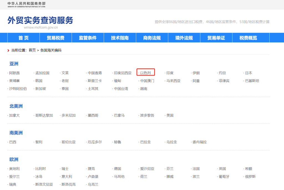Select 印度 country link
Viewport: 284px width, 190px height.
point(170,73)
